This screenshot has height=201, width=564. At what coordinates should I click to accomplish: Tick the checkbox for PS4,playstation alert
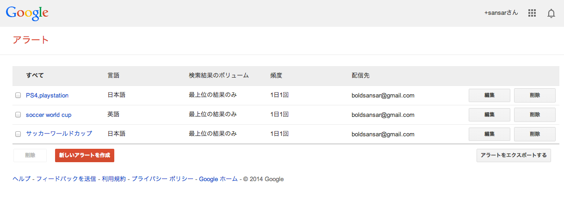point(18,96)
